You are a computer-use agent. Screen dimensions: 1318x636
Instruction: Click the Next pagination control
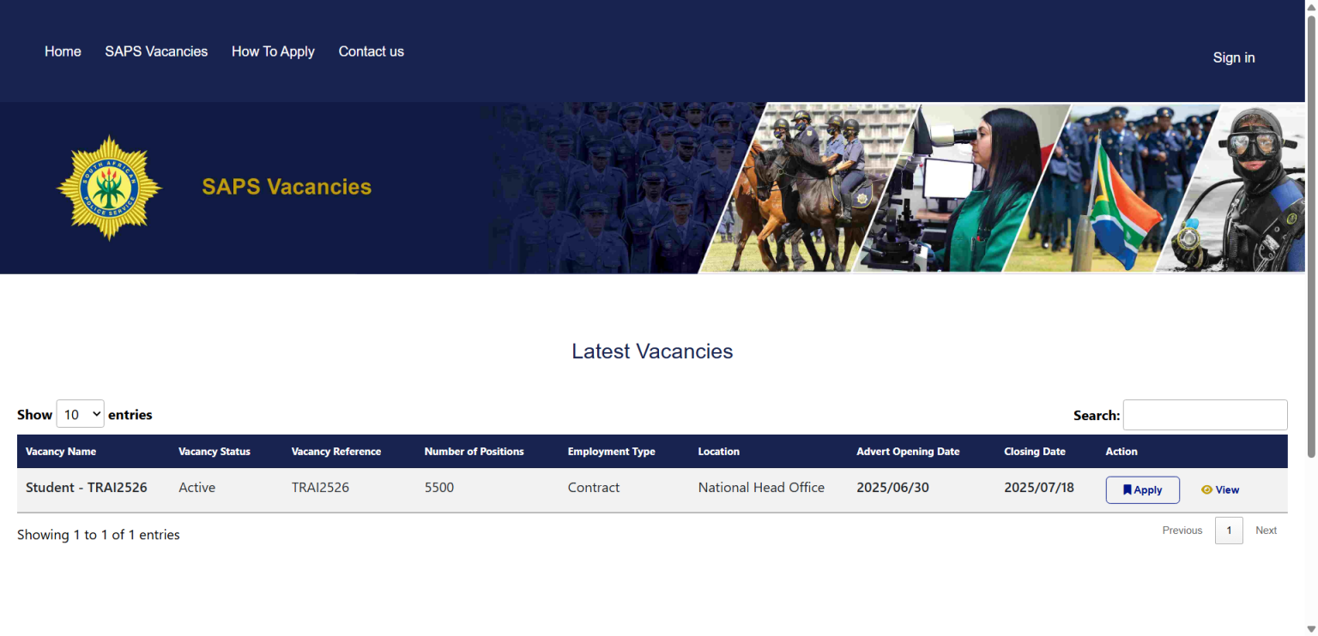click(1266, 530)
